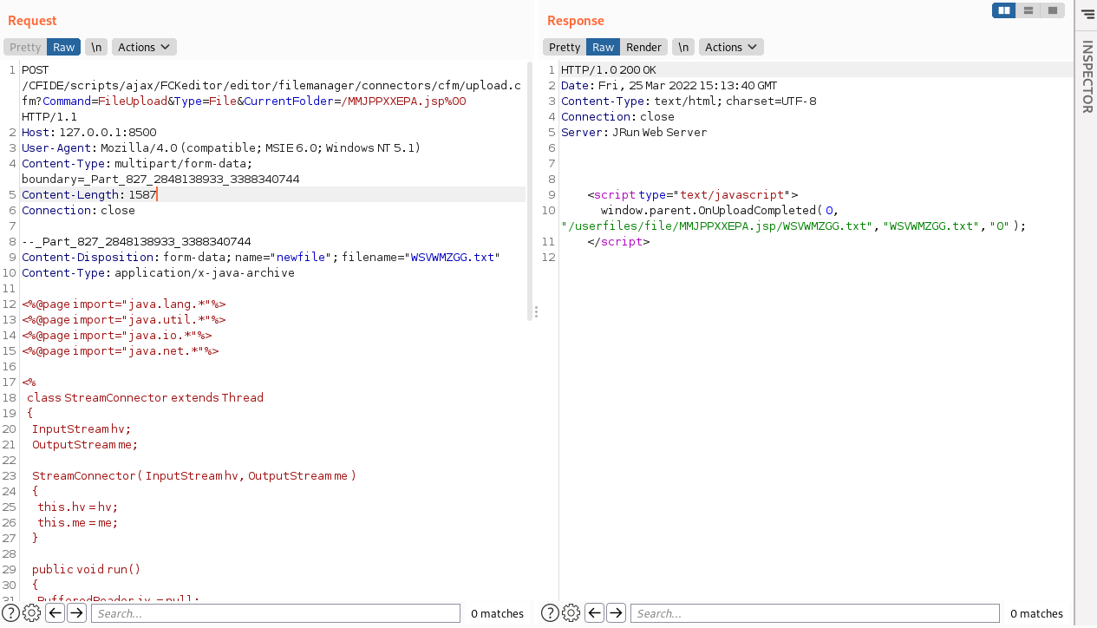This screenshot has height=628, width=1097.
Task: Expand the vertical INSPECTOR side panel
Action: pos(1087,76)
